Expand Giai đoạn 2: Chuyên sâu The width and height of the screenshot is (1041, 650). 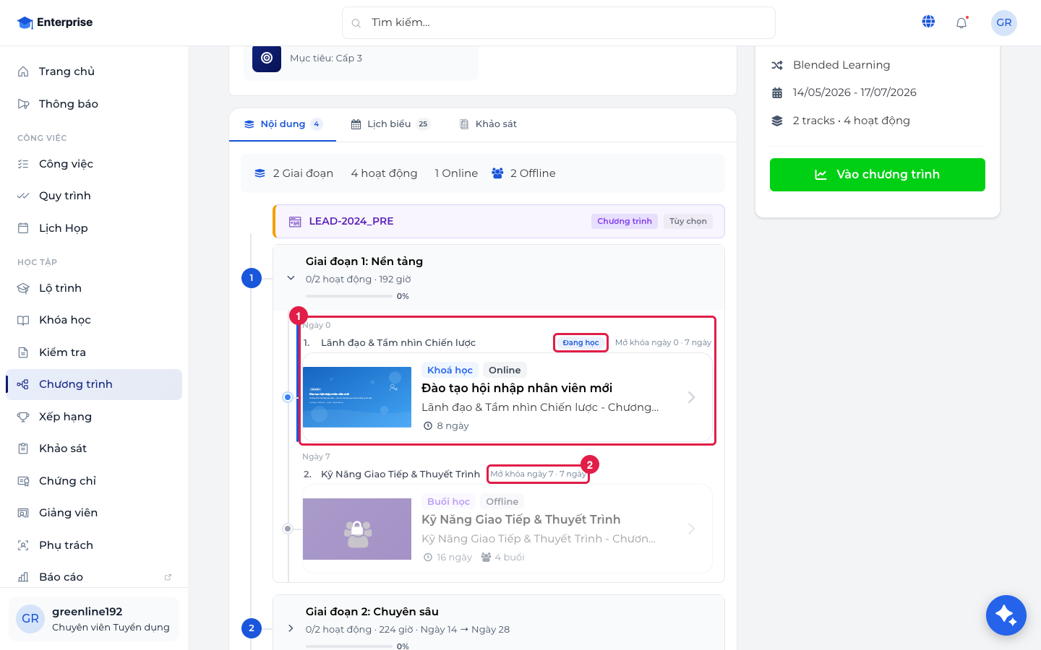291,628
